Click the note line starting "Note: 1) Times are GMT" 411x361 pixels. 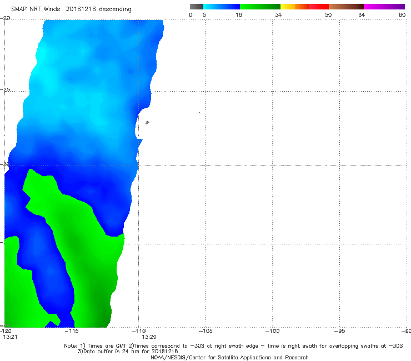click(233, 346)
